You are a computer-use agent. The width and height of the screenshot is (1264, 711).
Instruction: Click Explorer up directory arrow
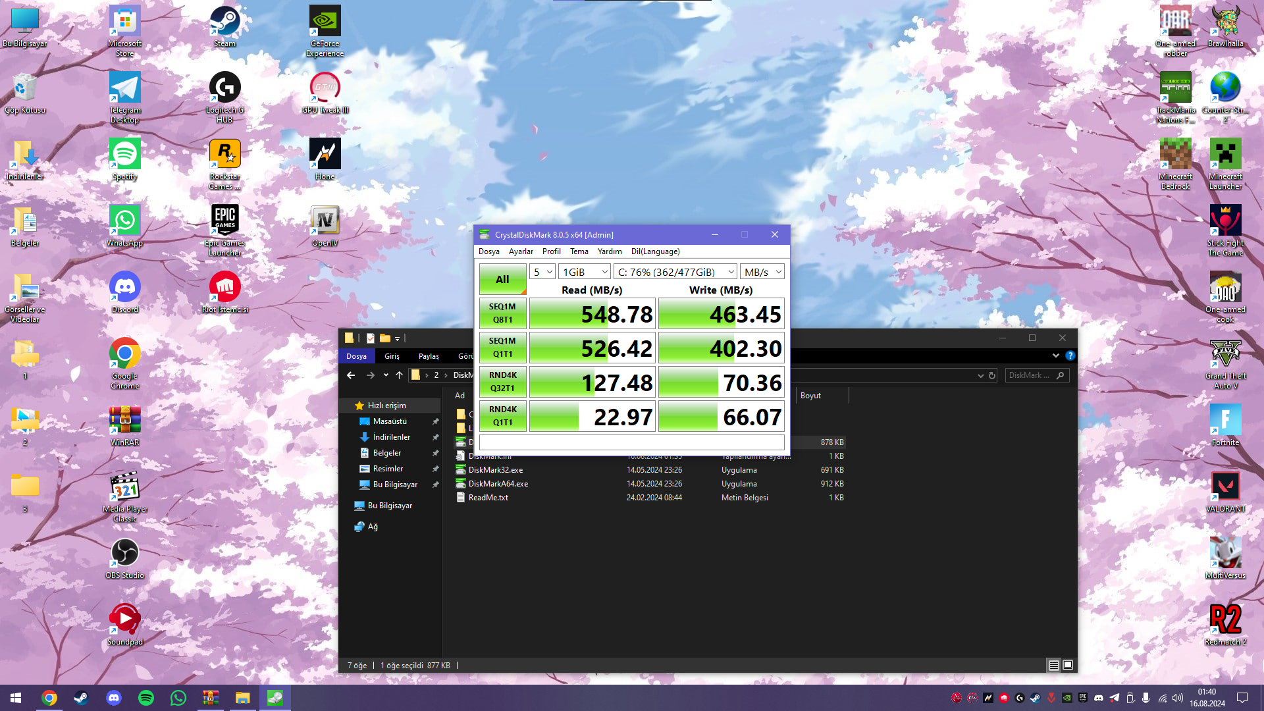[x=399, y=375]
